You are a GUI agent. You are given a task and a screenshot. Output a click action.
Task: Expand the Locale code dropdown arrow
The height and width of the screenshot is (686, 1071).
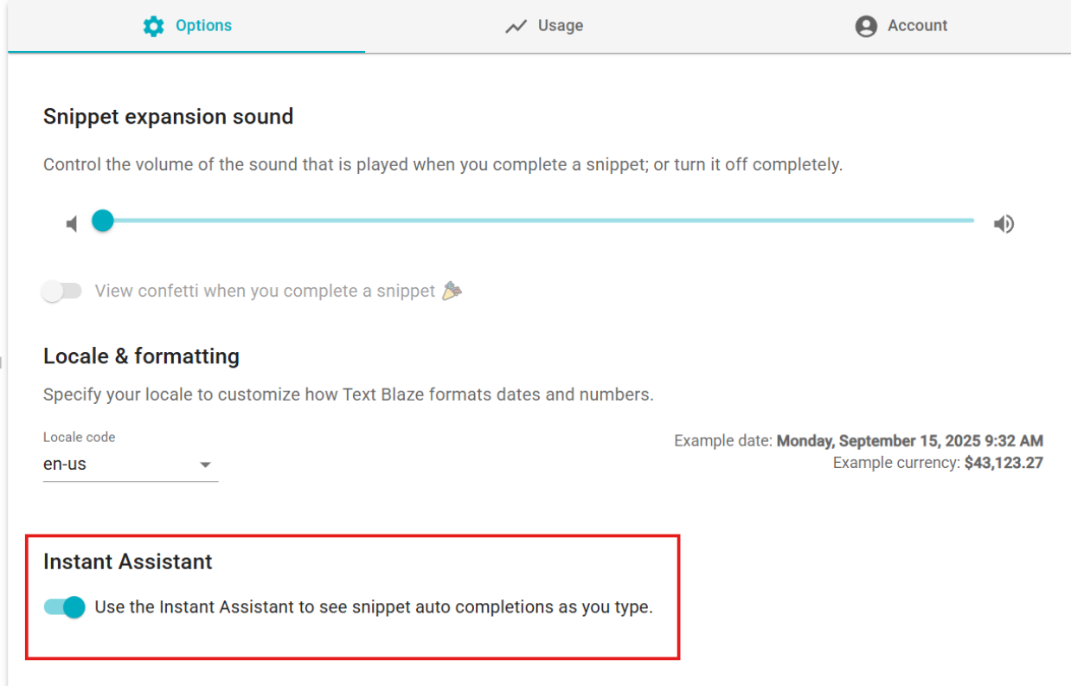click(x=205, y=465)
